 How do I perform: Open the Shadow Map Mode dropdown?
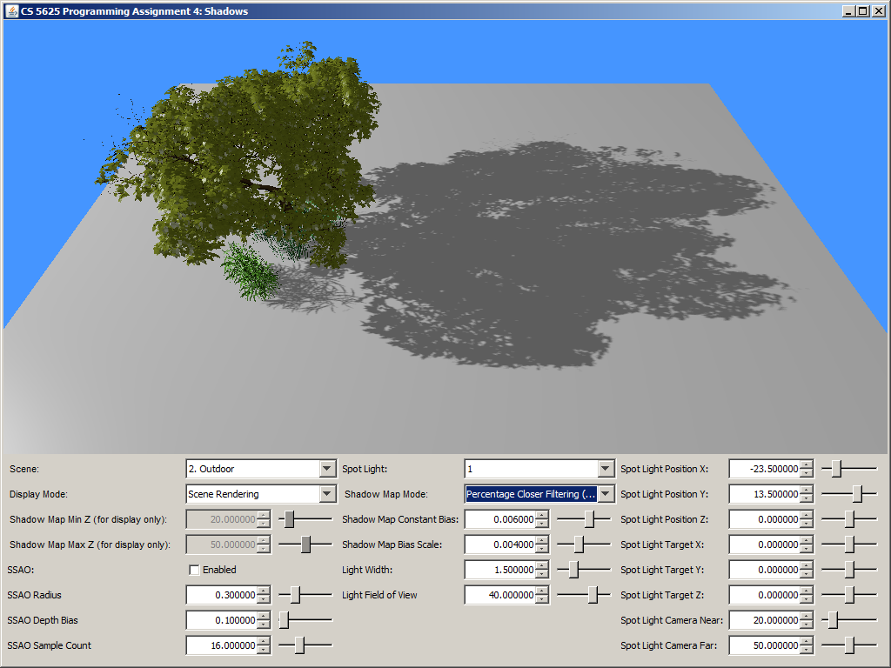click(606, 494)
